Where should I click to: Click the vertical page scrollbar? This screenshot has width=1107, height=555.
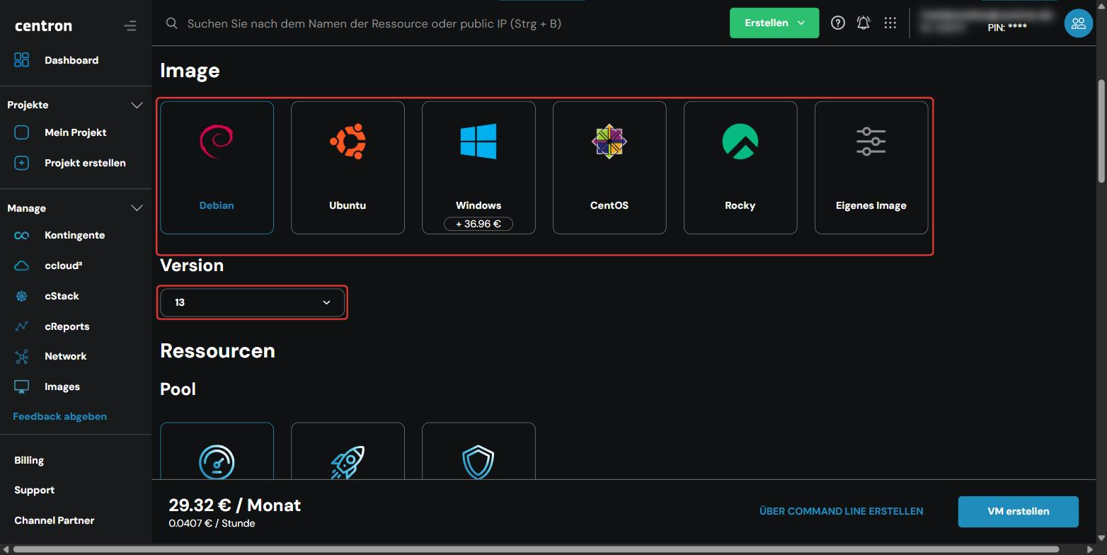[x=1101, y=131]
